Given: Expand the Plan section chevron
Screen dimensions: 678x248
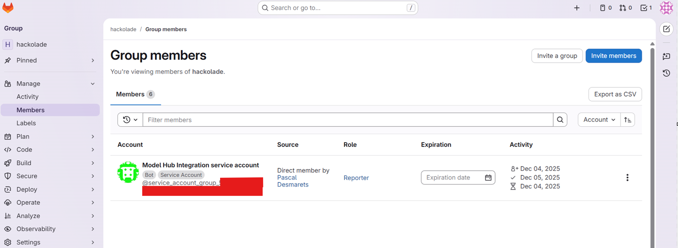Looking at the screenshot, I should (x=93, y=137).
